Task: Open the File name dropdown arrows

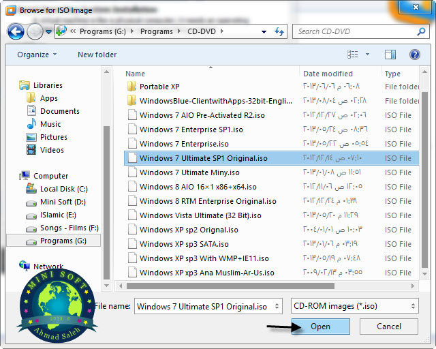Action: [x=277, y=306]
